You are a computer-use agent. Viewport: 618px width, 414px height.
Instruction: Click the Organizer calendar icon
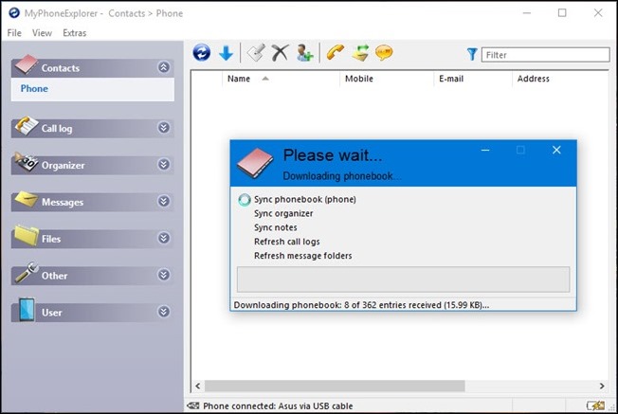tap(26, 162)
